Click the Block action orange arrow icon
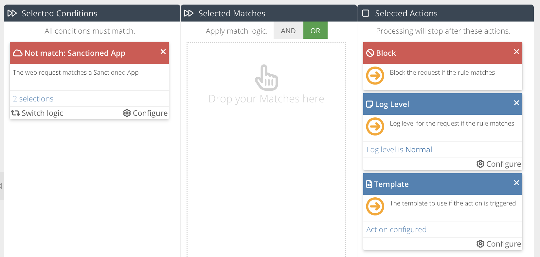 coord(375,76)
